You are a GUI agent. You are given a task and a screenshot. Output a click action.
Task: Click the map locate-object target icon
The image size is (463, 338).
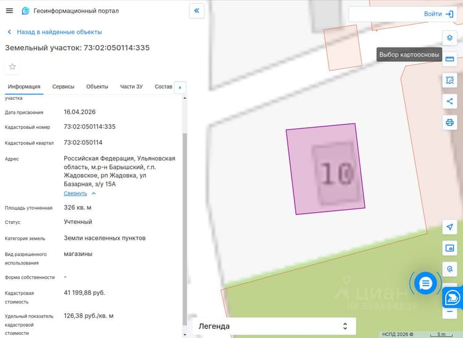click(449, 269)
